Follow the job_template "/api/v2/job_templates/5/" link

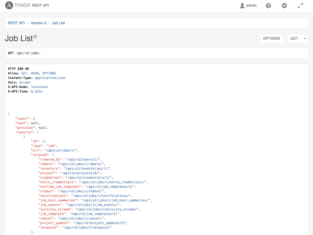tap(94, 214)
